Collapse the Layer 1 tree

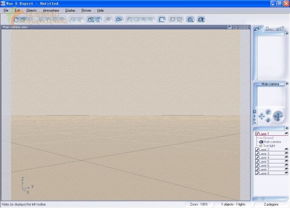pos(257,133)
